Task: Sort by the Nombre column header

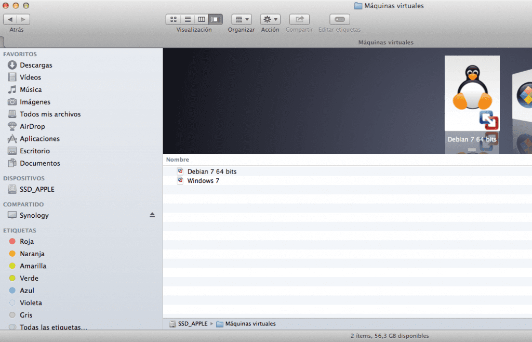Action: tap(178, 160)
